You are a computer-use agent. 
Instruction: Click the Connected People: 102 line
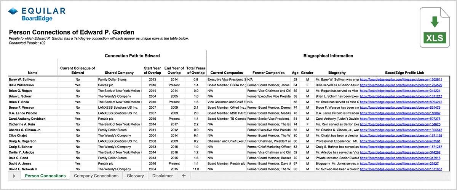(x=26, y=43)
